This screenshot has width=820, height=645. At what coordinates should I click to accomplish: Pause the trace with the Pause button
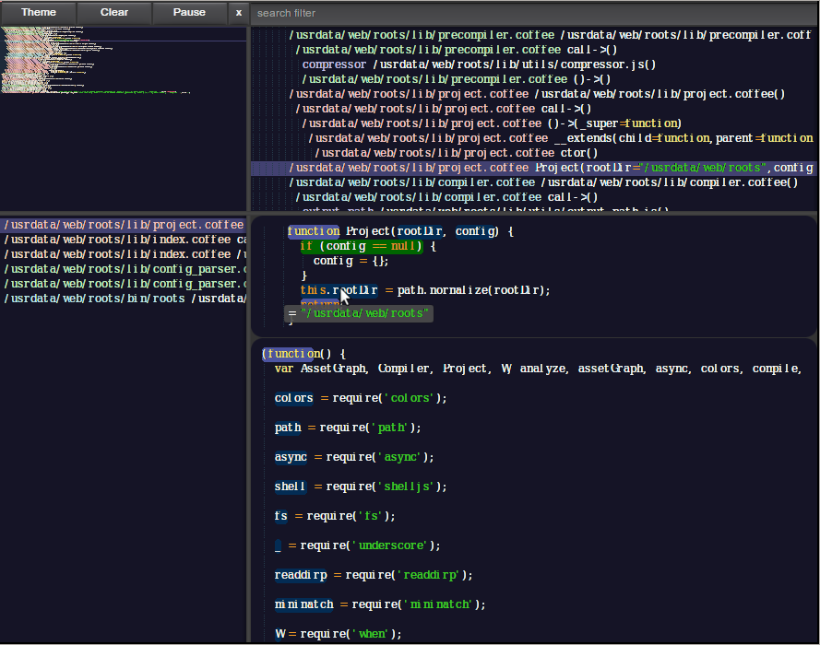coord(189,13)
